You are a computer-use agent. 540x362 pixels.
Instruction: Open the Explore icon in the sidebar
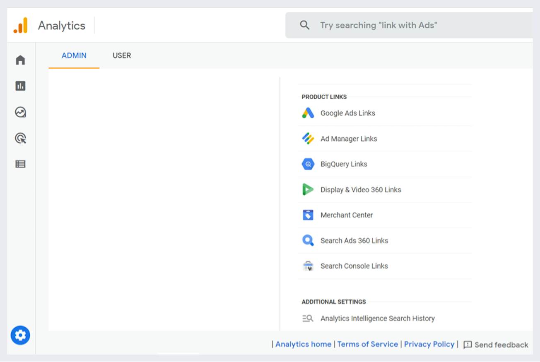tap(20, 112)
